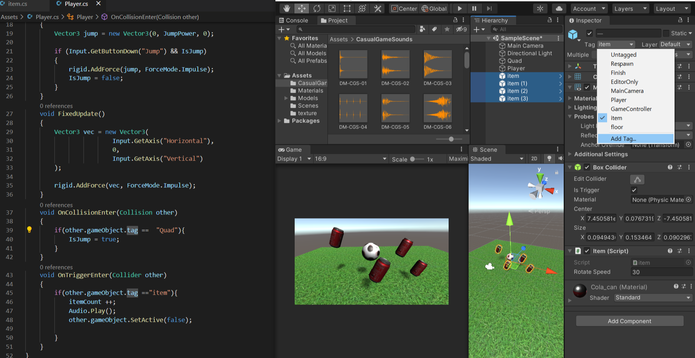Open Layout dropdown
695x358 pixels.
(672, 8)
